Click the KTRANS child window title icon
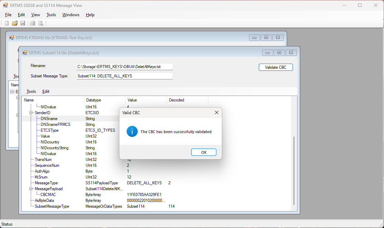The height and width of the screenshot is (228, 384). point(12,37)
